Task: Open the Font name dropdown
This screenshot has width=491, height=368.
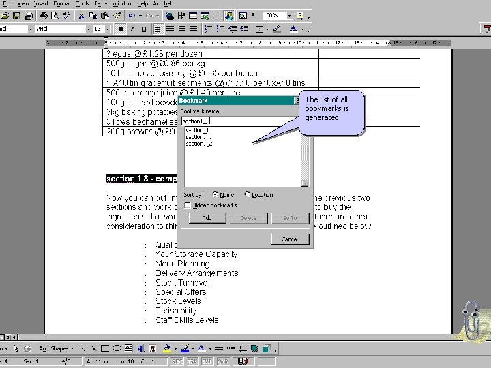Action: point(88,29)
